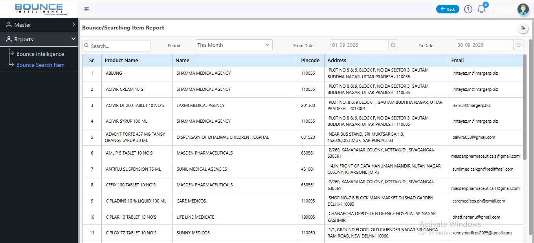The width and height of the screenshot is (534, 243).
Task: Open the help question mark icon
Action: [468, 9]
